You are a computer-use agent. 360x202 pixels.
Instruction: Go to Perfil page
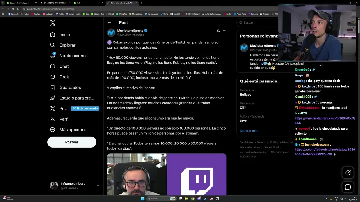click(x=60, y=119)
